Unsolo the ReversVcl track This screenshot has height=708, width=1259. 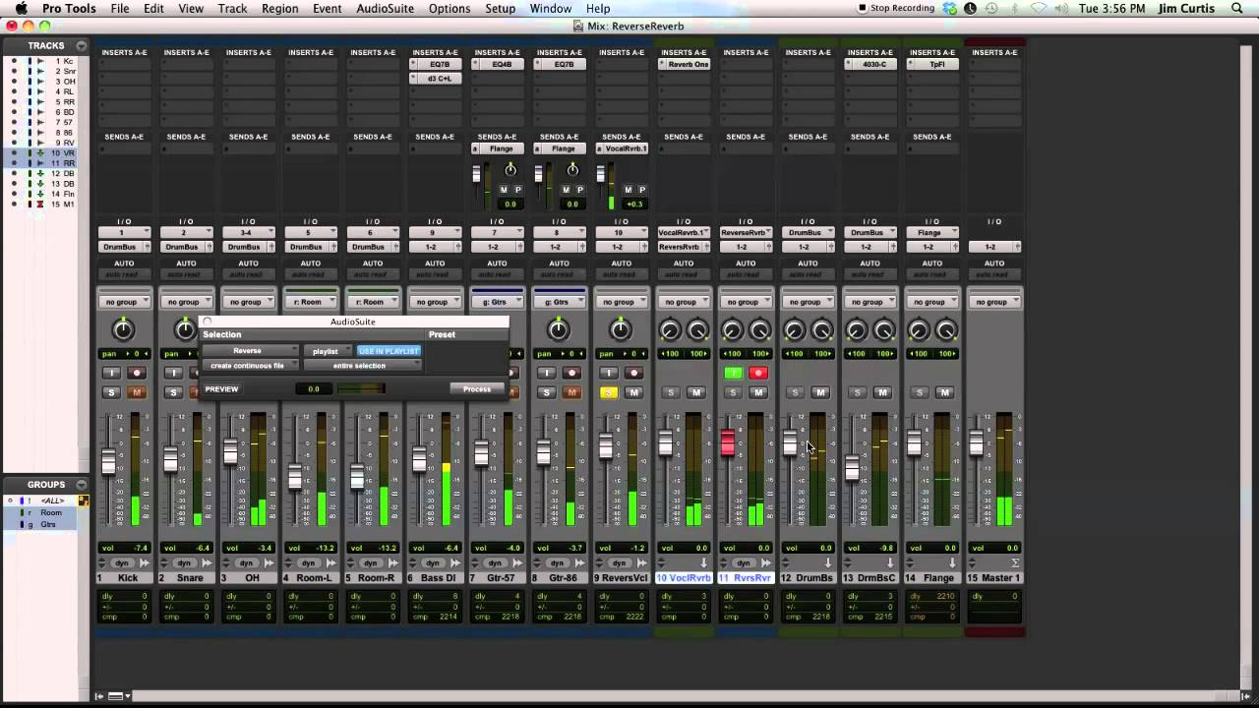tap(609, 392)
